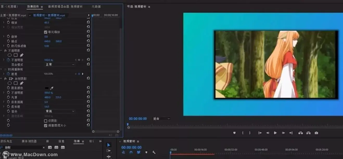Screen dimensions: 343x159
Task: Step back one frame in Program monitor
Action: 268,133
